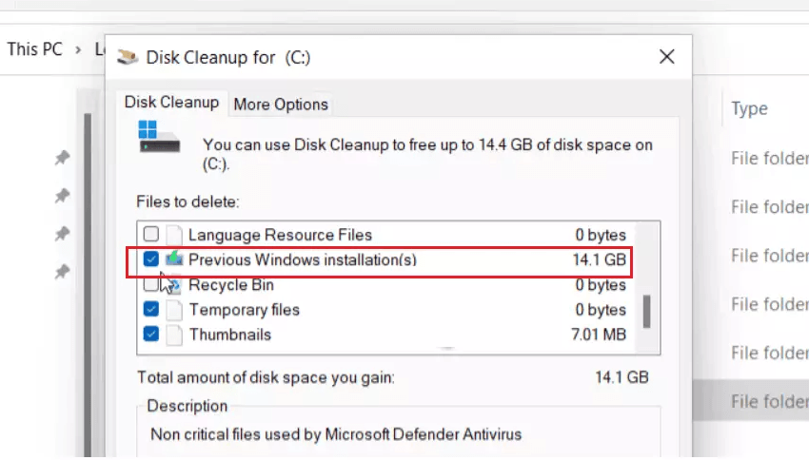Click the Language Resource Files file icon
Viewport: 809px width, 460px height.
pyautogui.click(x=174, y=235)
